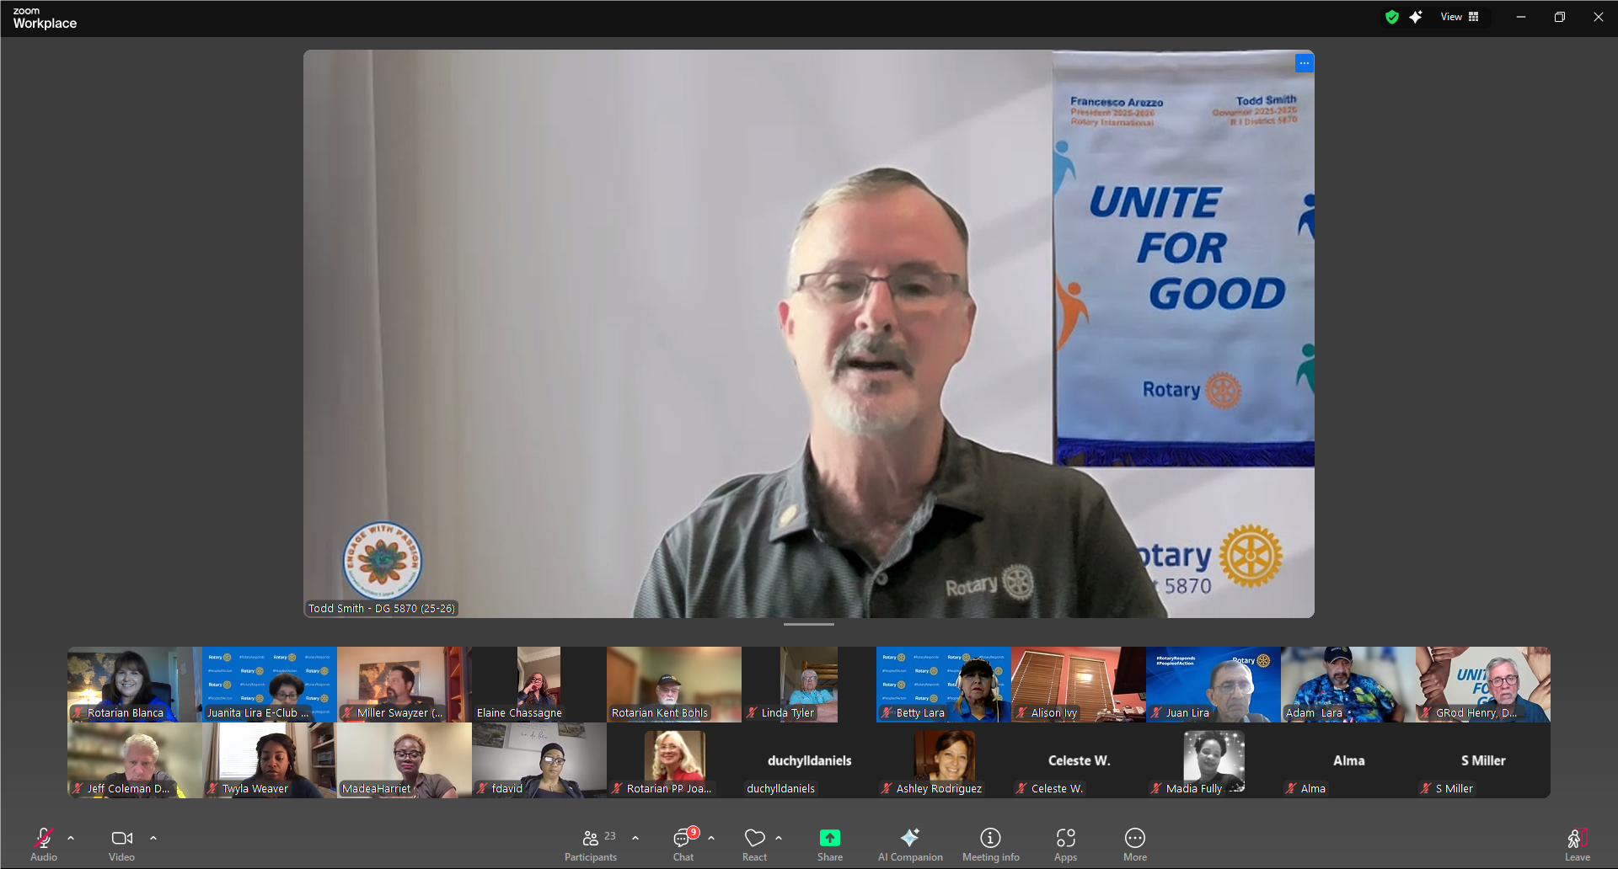Select Juanita Lira E-Club video thumbnail
Viewport: 1618px width, 869px height.
click(x=270, y=685)
